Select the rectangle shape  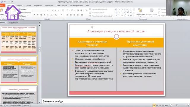125,10
